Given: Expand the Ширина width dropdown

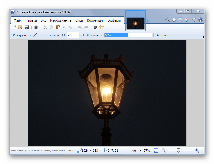Looking at the screenshot, I should [x=77, y=35].
